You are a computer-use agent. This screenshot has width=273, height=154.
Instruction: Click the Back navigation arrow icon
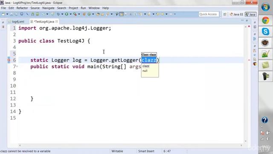tap(162, 14)
